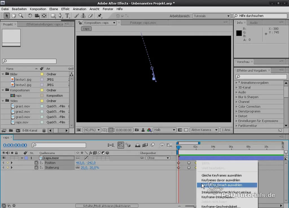
Task: Select the Zoom magnifier tool
Action: pyautogui.click(x=21, y=16)
